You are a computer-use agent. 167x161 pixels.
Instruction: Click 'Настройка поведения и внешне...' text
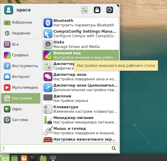point(85,133)
